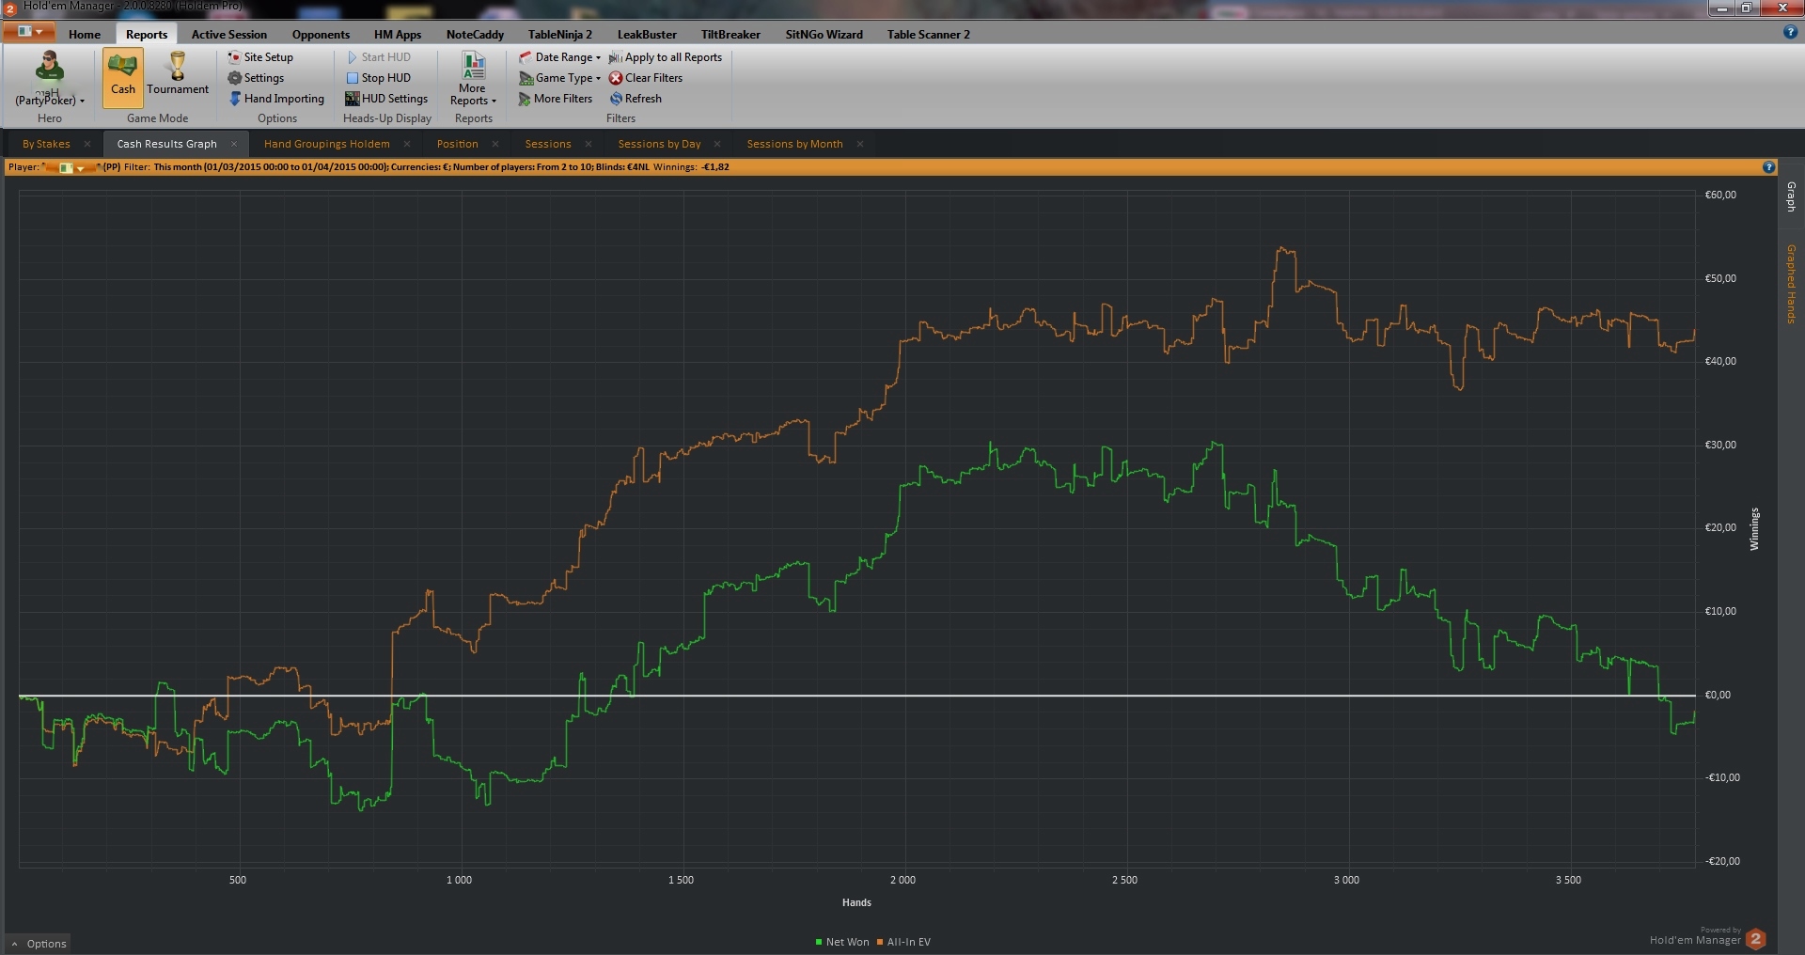Screen dimensions: 1805x955
Task: Open Hand Importing options
Action: (276, 99)
